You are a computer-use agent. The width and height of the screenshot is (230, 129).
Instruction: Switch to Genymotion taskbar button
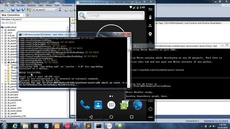coord(109,126)
